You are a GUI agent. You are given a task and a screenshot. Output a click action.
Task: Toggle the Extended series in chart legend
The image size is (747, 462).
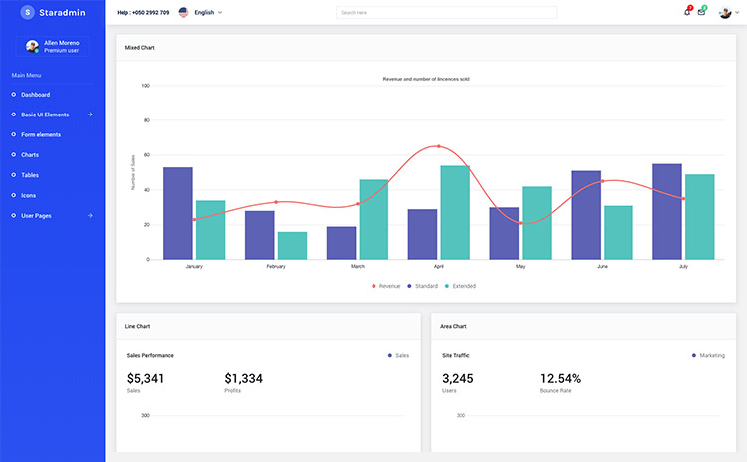click(x=460, y=286)
